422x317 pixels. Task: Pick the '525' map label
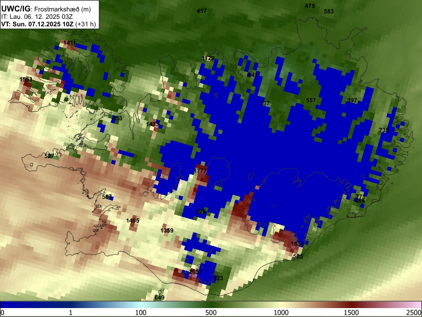[x=298, y=256]
